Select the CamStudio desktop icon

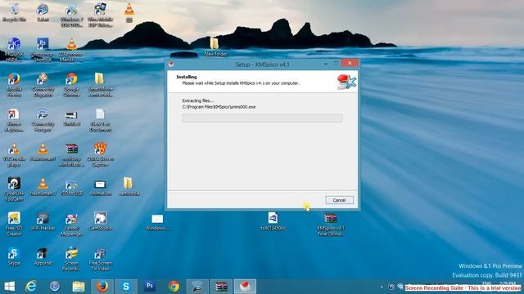click(x=100, y=222)
